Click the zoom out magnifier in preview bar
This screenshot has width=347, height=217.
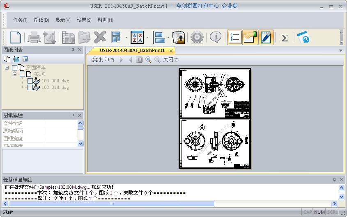click(157, 60)
